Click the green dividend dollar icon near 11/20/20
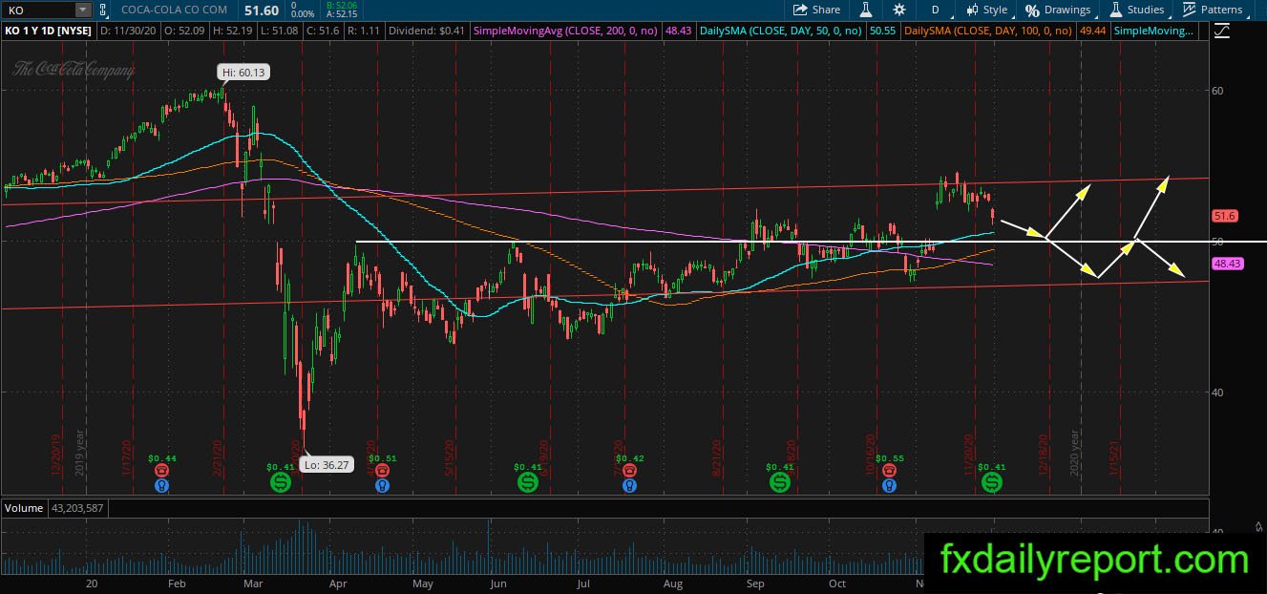This screenshot has height=594, width=1267. click(x=993, y=482)
